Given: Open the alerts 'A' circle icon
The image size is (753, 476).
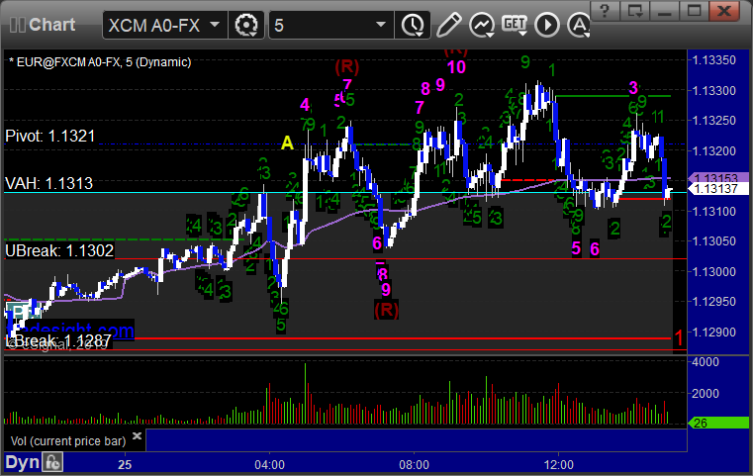Looking at the screenshot, I should [x=579, y=25].
